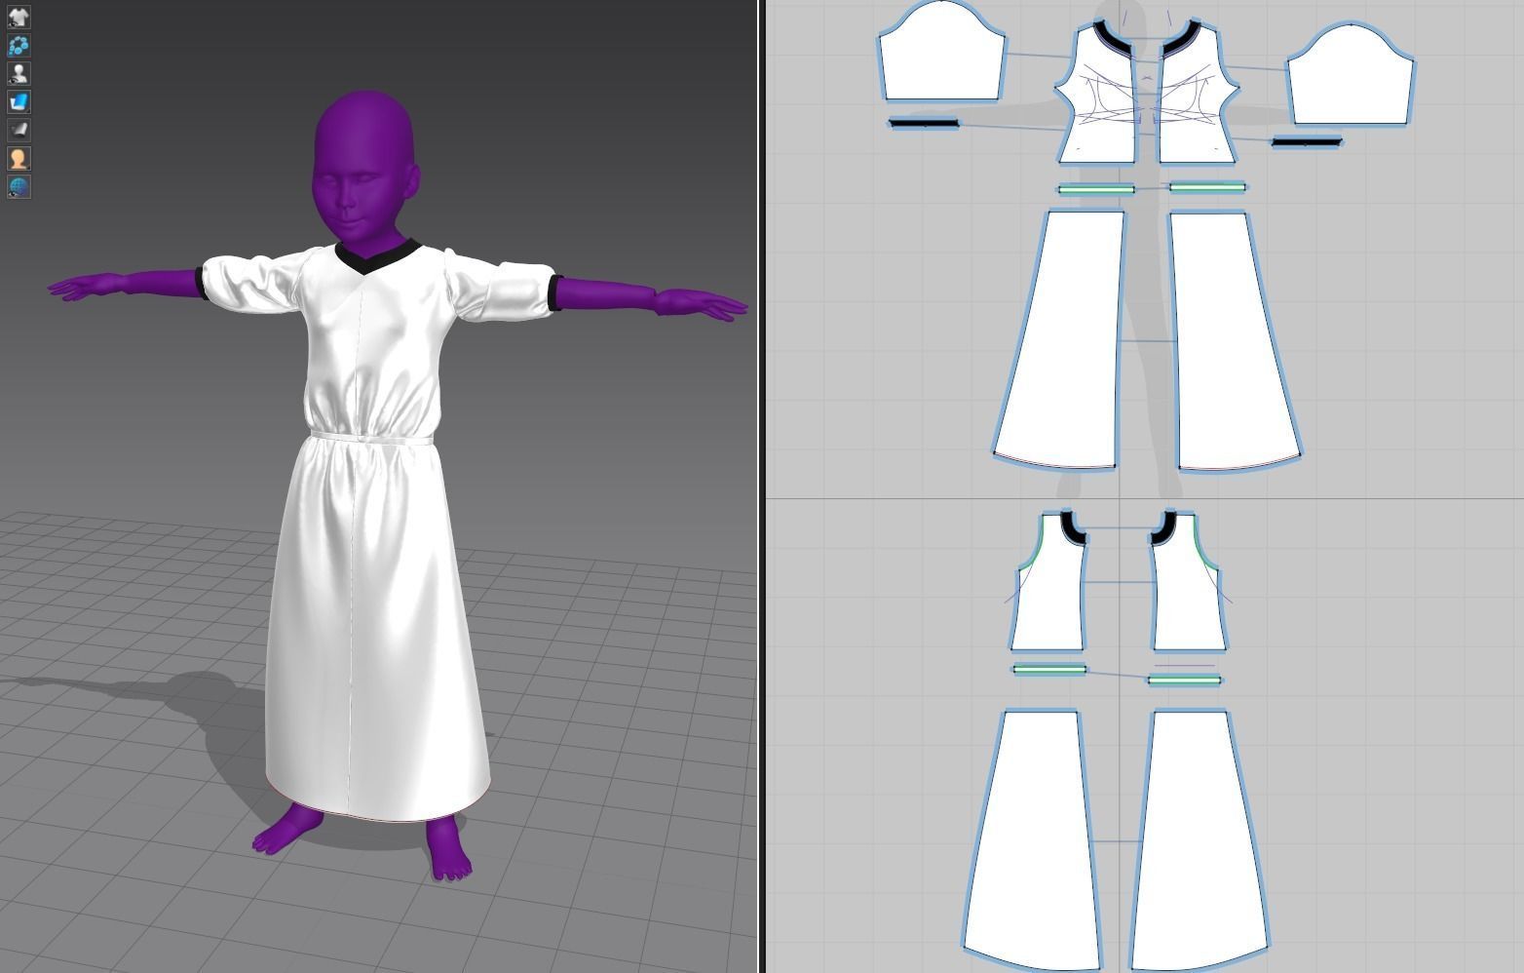Open the avatar skin render style icon
The image size is (1524, 973).
coord(19,158)
